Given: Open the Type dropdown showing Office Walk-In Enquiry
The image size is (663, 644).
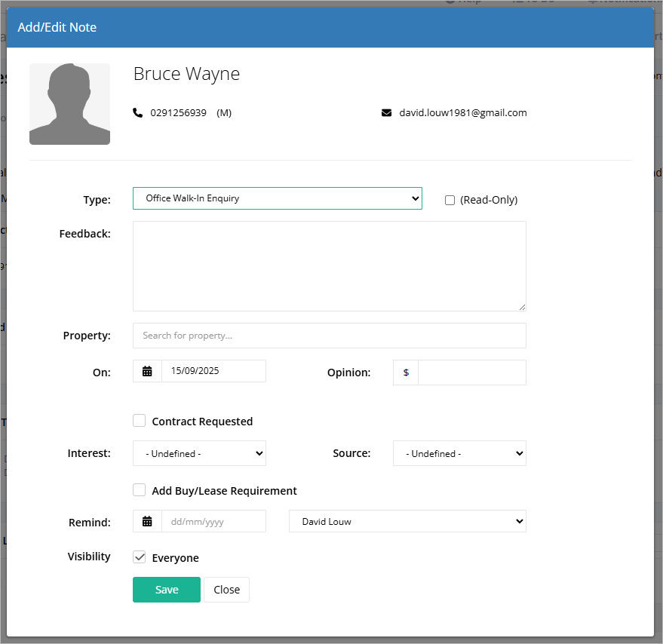Looking at the screenshot, I should click(x=278, y=198).
